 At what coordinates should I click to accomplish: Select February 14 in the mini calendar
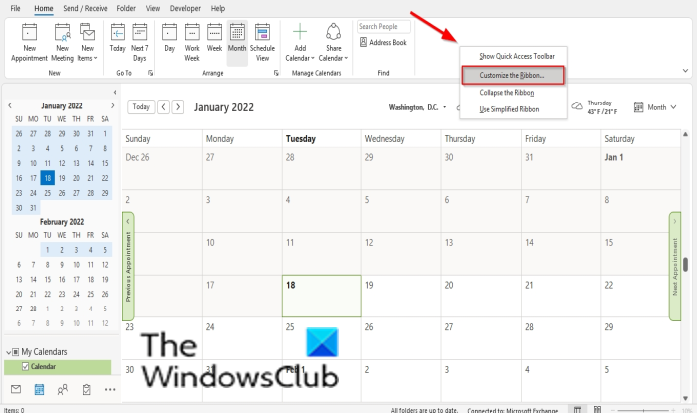coord(33,280)
